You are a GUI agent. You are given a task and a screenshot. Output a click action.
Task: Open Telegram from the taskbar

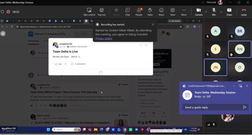click(136, 129)
